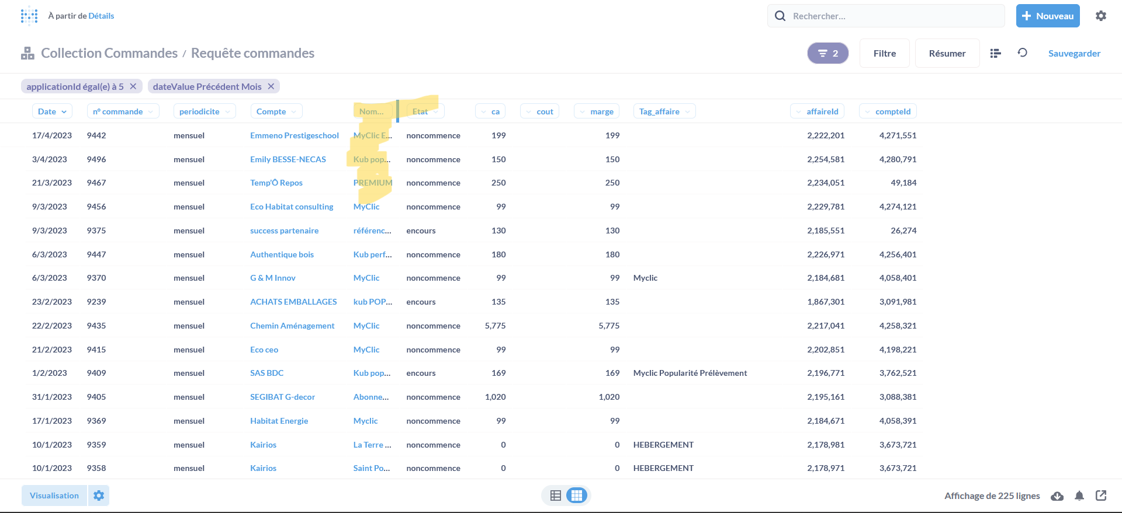
Task: Select date cell 23/2/2023
Action: (x=52, y=302)
